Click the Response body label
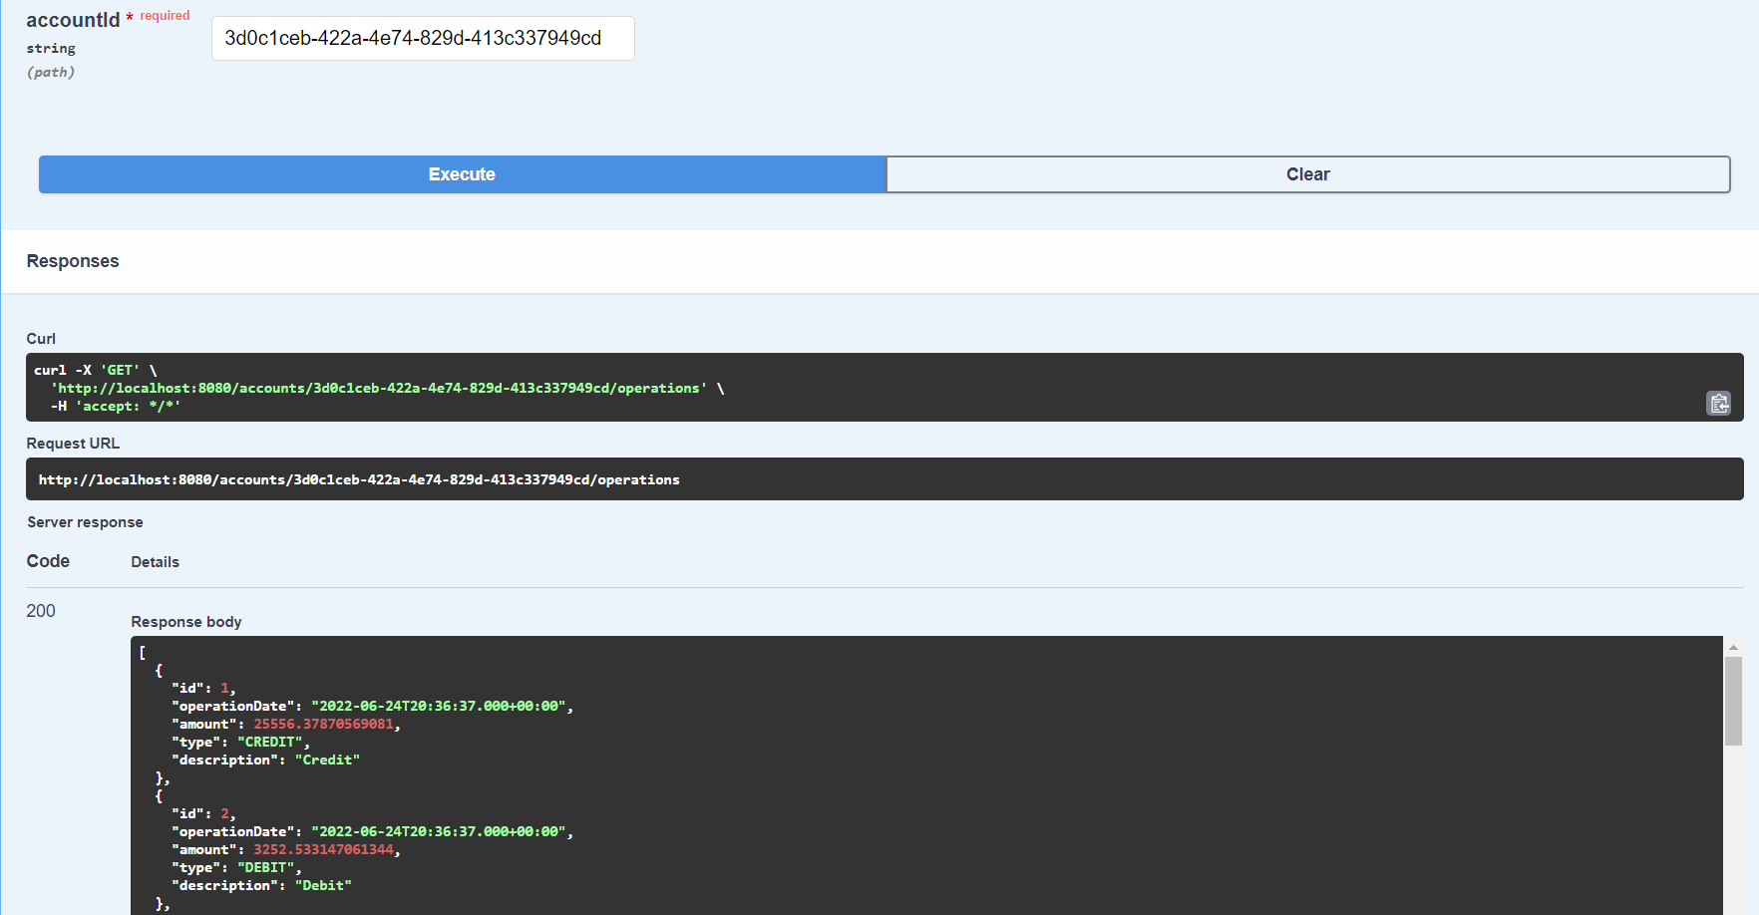Image resolution: width=1759 pixels, height=915 pixels. [185, 621]
